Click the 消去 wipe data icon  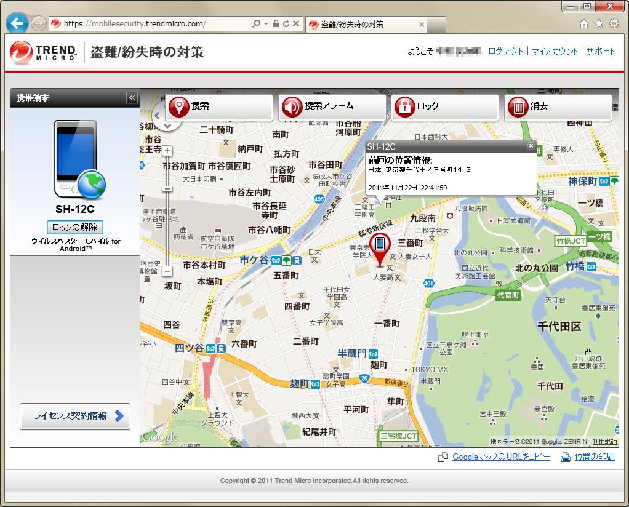pos(518,107)
